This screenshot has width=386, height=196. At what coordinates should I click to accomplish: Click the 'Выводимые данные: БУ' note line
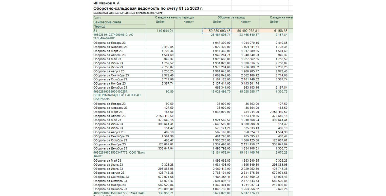point(128,13)
